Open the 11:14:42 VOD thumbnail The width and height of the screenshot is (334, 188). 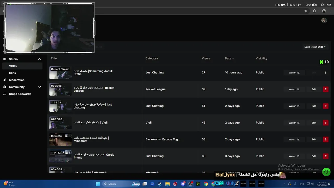[x=60, y=156]
